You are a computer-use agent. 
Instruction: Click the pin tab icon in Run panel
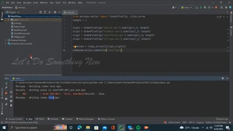(6, 104)
